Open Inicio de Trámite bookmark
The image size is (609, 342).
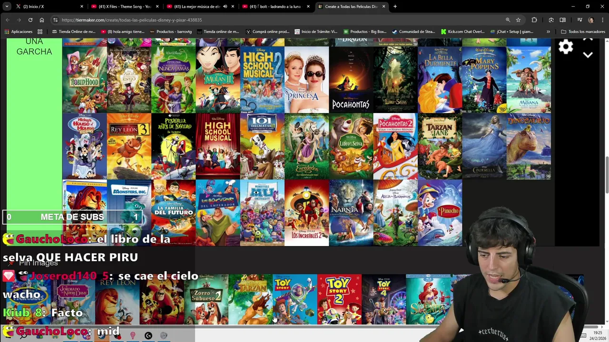[x=316, y=32]
